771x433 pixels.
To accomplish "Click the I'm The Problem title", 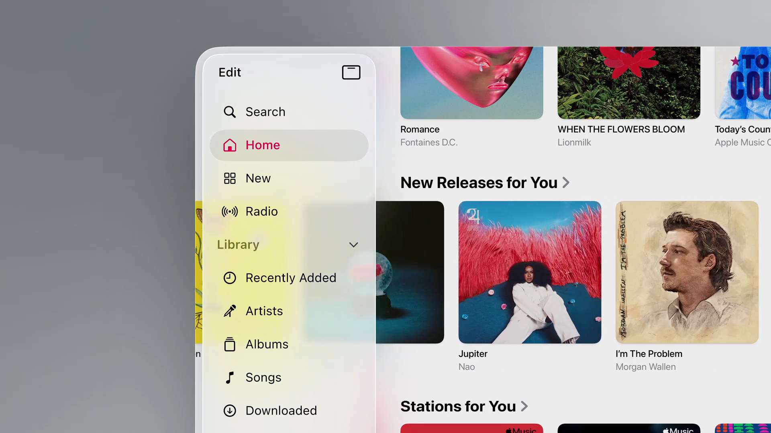I will [x=649, y=354].
